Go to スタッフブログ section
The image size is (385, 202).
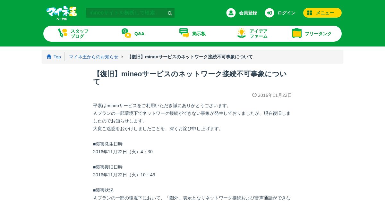(80, 34)
